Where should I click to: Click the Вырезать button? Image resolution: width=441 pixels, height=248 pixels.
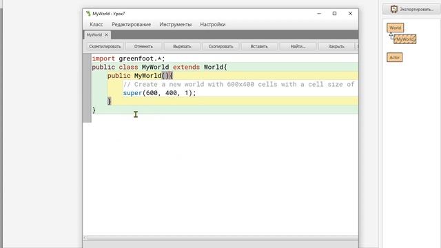coord(182,46)
